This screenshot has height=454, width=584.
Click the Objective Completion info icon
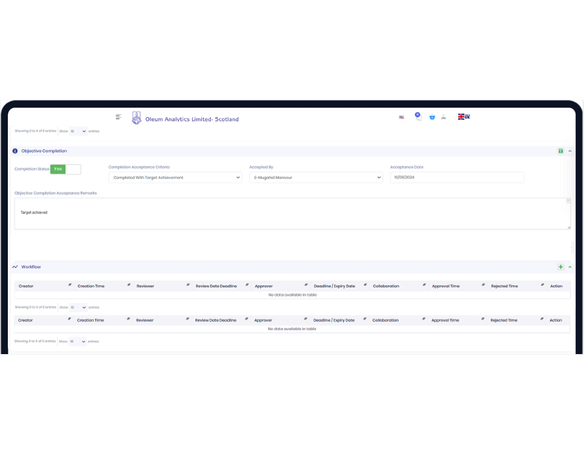coord(15,151)
